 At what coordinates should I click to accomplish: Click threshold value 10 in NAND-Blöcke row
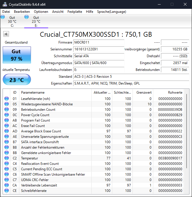(x=150, y=104)
